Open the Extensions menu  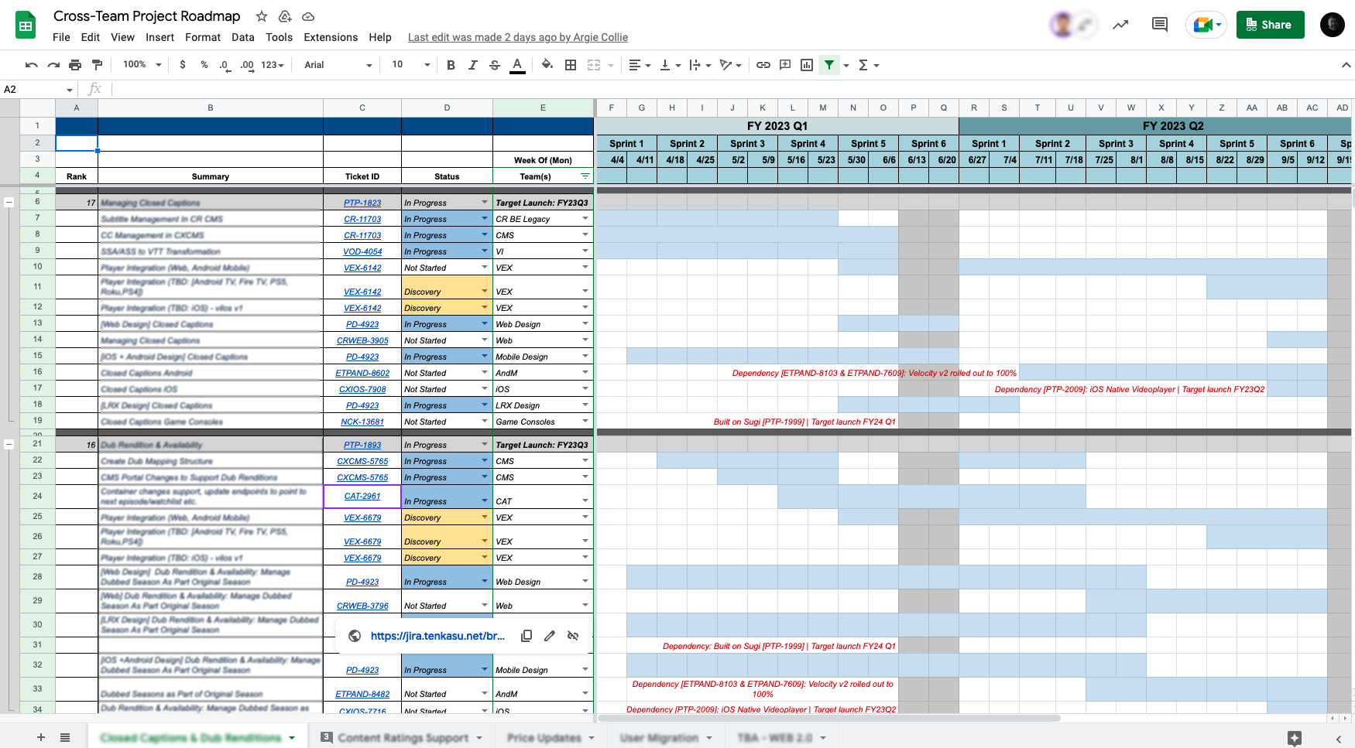point(331,37)
